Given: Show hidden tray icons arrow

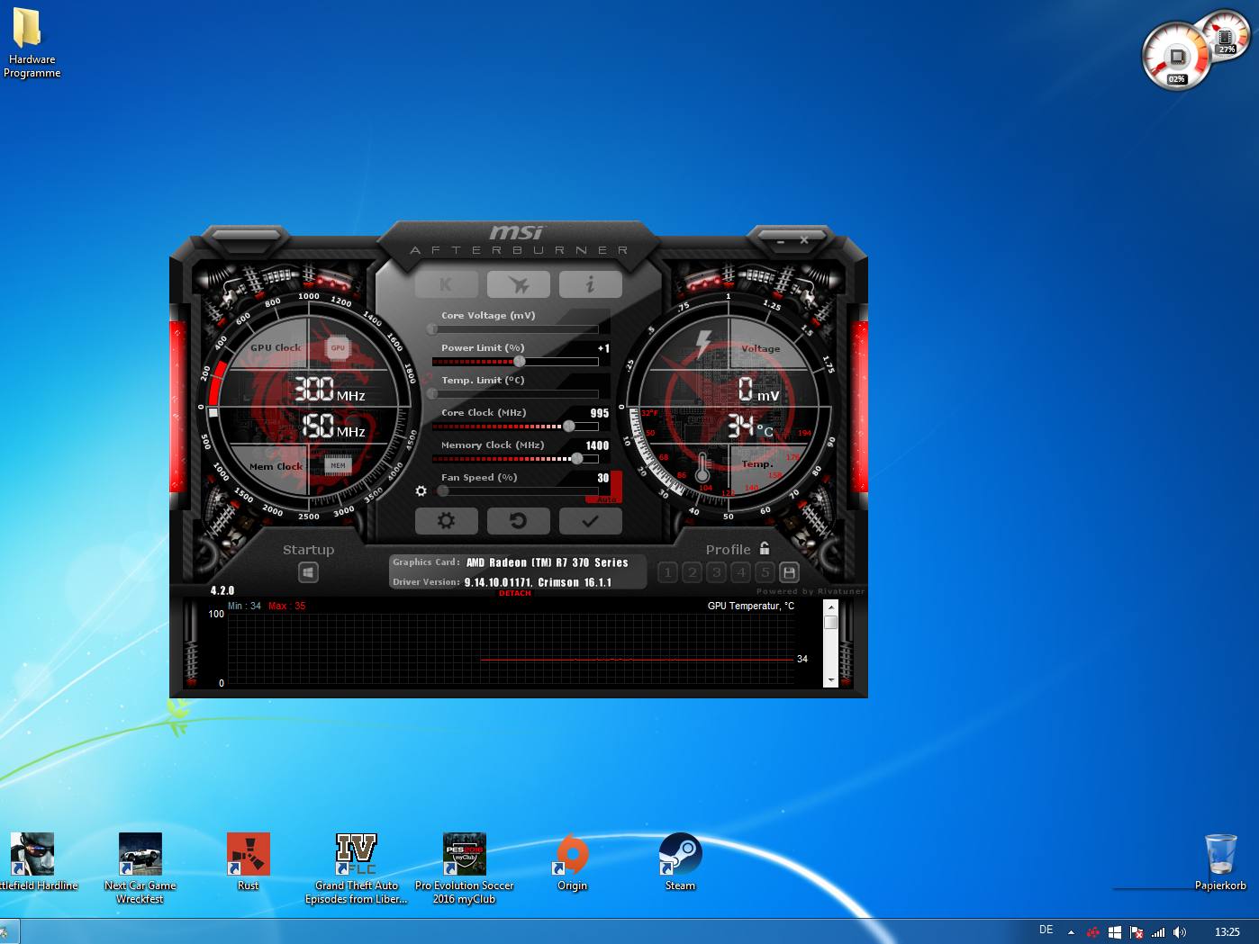Looking at the screenshot, I should 1071,932.
